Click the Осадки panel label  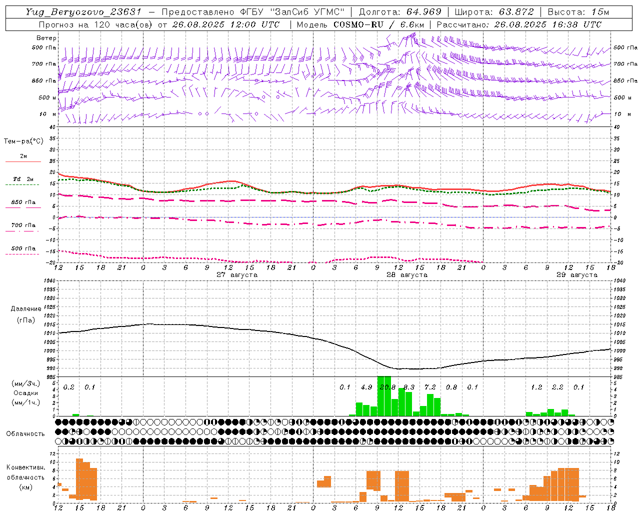[x=25, y=393]
